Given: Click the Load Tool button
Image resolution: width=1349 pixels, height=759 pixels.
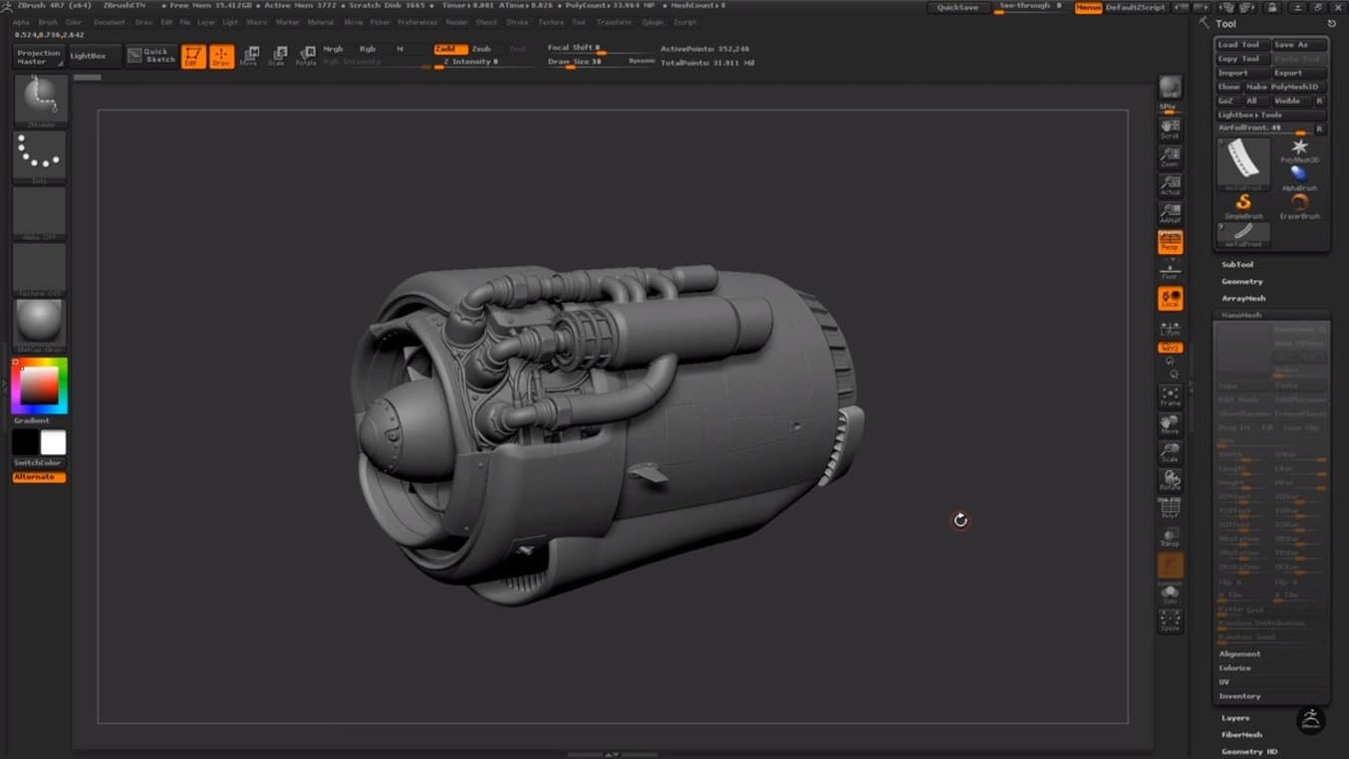Looking at the screenshot, I should pos(1239,45).
